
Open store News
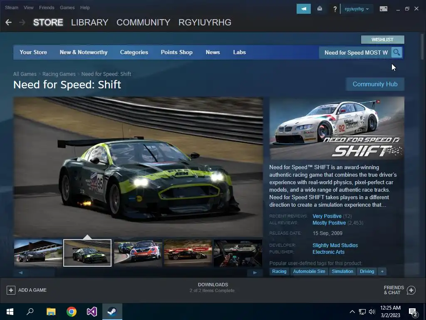[x=213, y=52]
